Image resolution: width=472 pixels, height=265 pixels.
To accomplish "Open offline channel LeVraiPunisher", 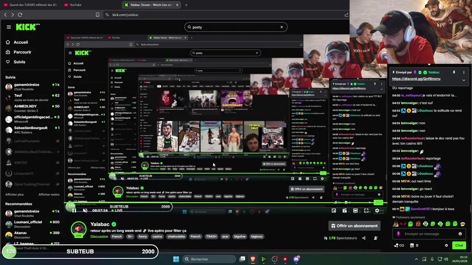I will click(x=32, y=141).
